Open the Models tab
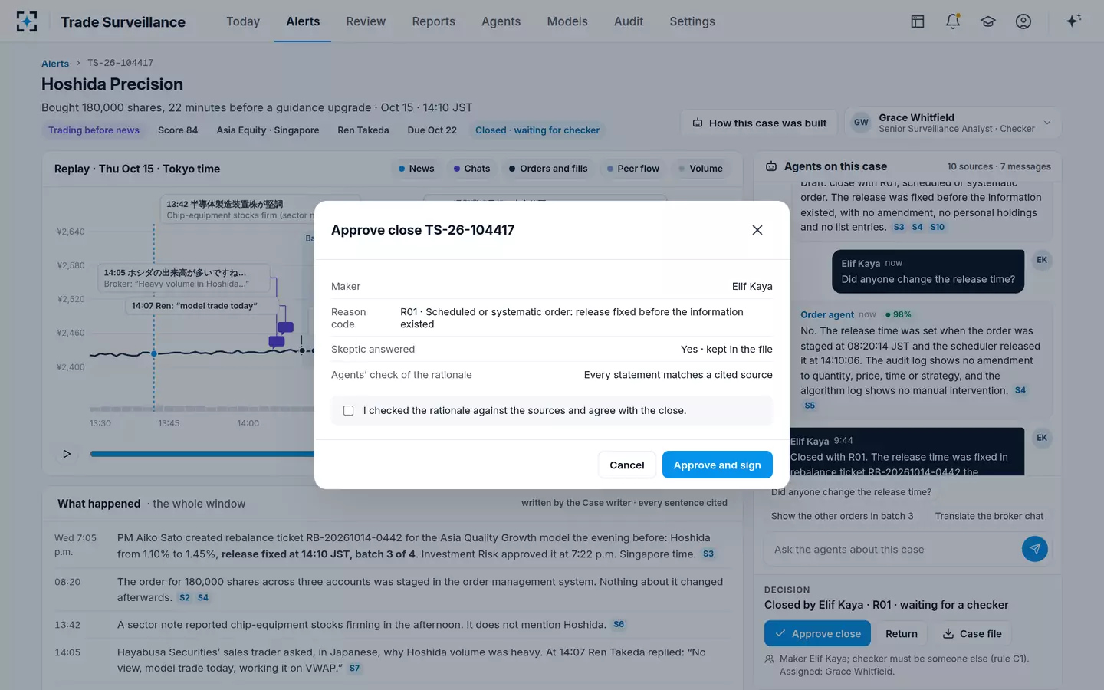The width and height of the screenshot is (1104, 690). pyautogui.click(x=567, y=21)
